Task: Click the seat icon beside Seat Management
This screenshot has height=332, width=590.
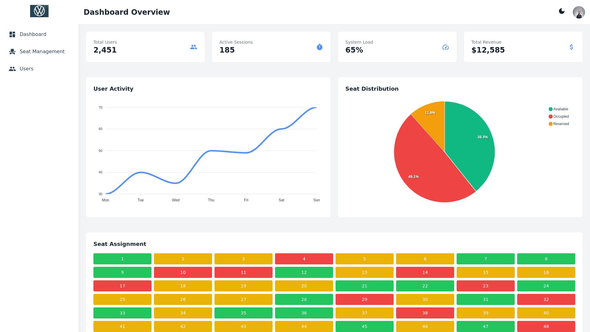Action: coord(12,52)
